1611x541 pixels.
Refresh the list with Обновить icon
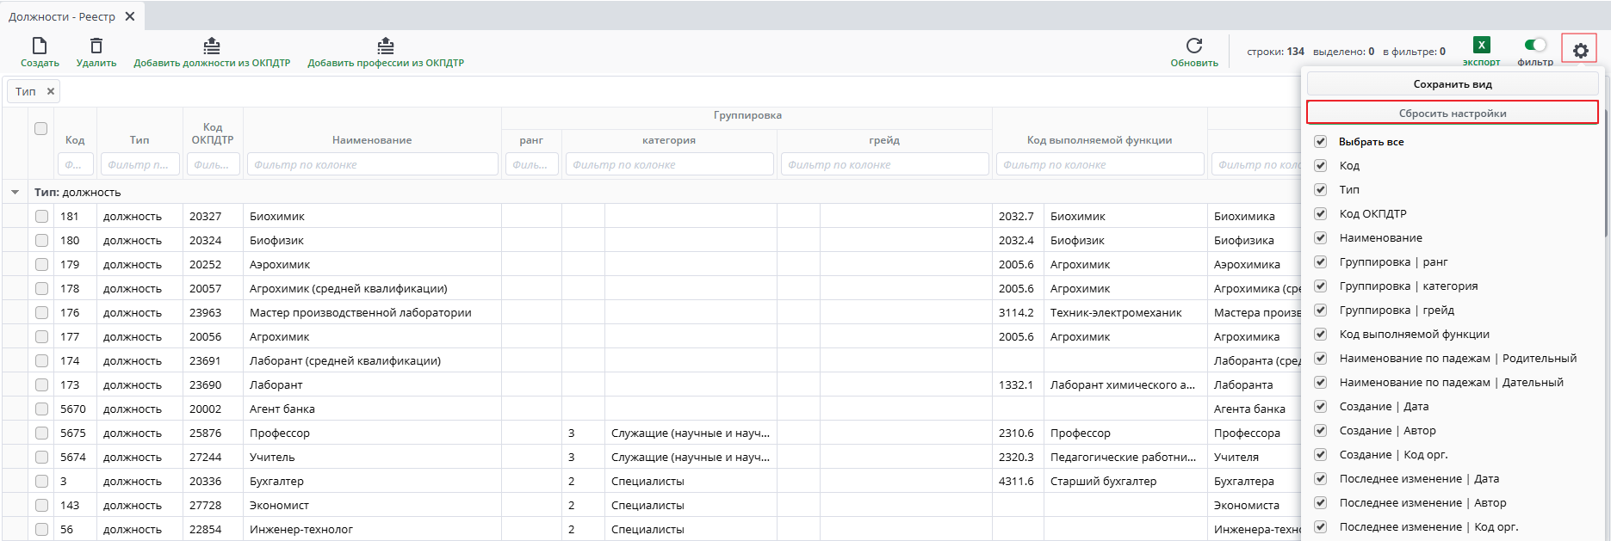tap(1194, 46)
